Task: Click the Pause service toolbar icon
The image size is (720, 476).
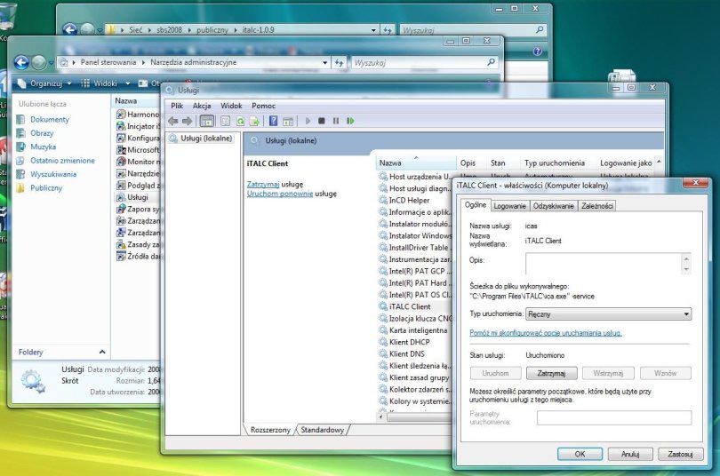Action: [335, 121]
